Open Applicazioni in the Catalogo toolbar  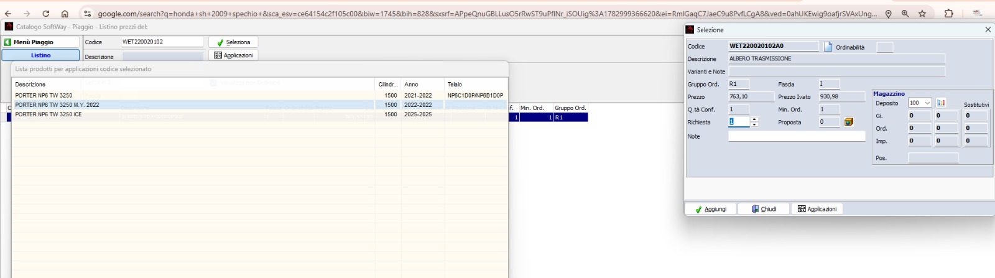(233, 55)
